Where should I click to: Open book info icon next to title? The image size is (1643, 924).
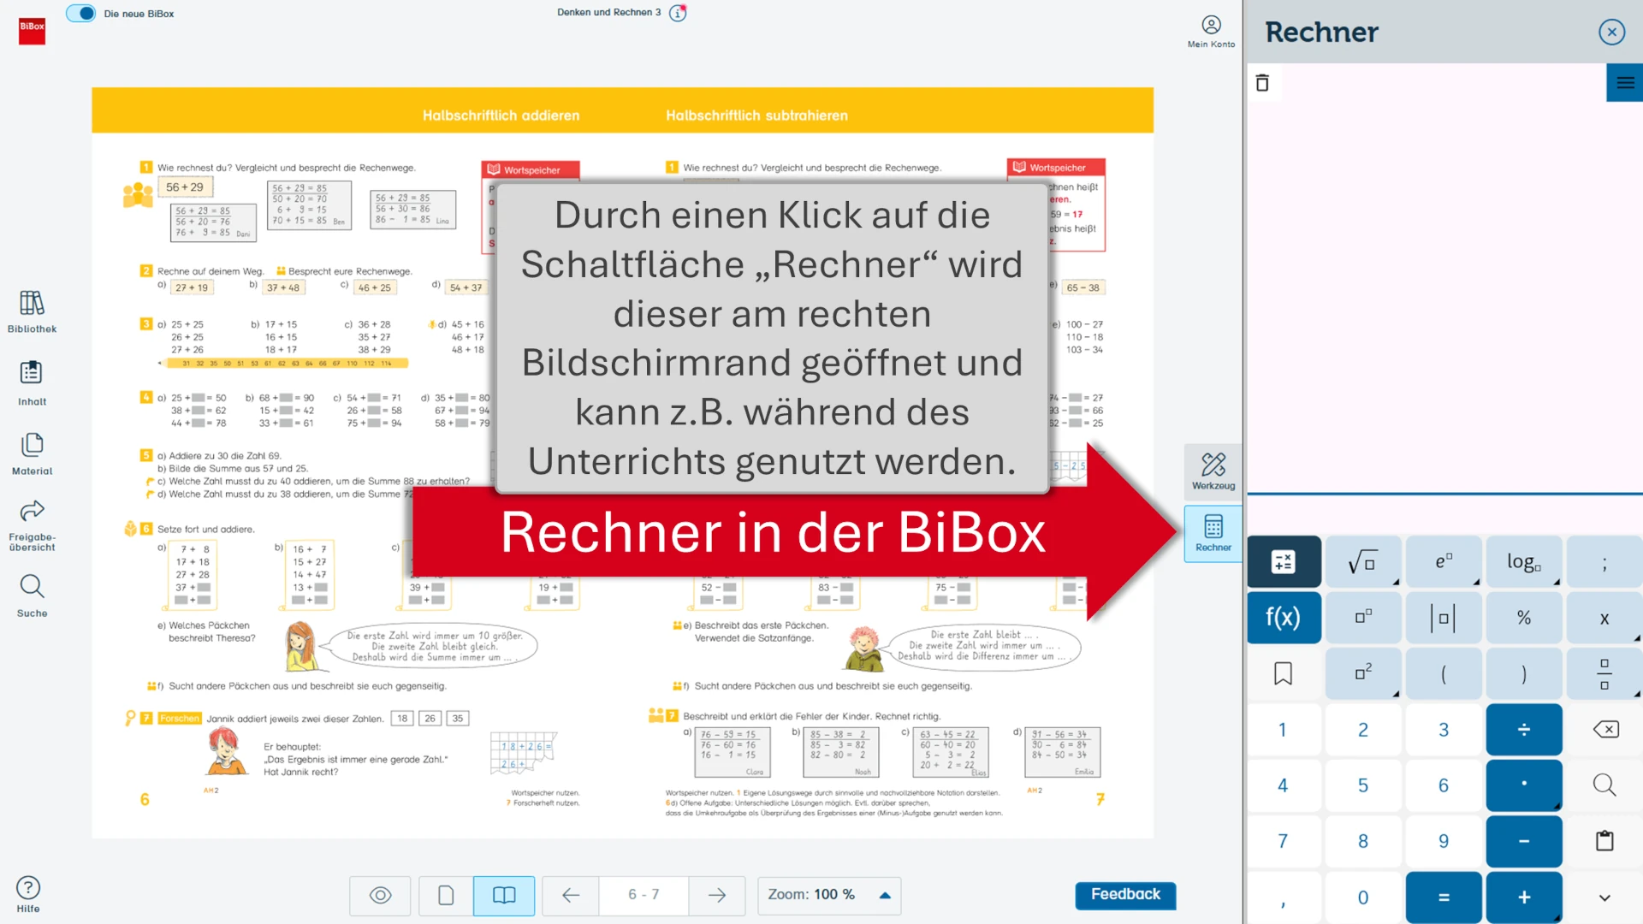678,13
